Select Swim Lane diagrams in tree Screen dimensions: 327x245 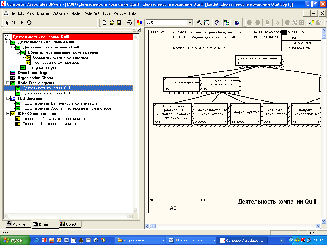point(36,73)
